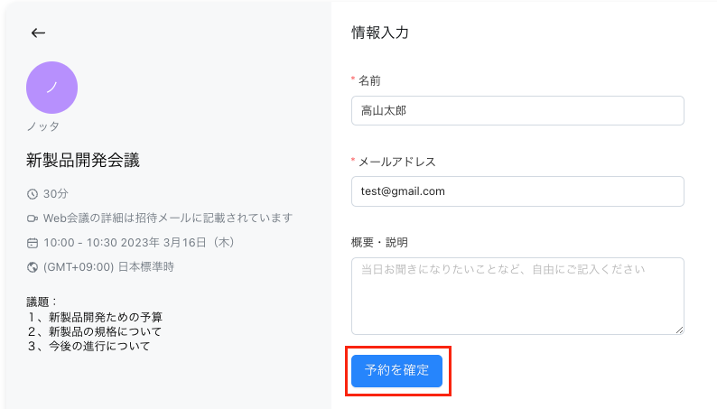
Task: Click the calendar icon beside the date
Action: 32,243
